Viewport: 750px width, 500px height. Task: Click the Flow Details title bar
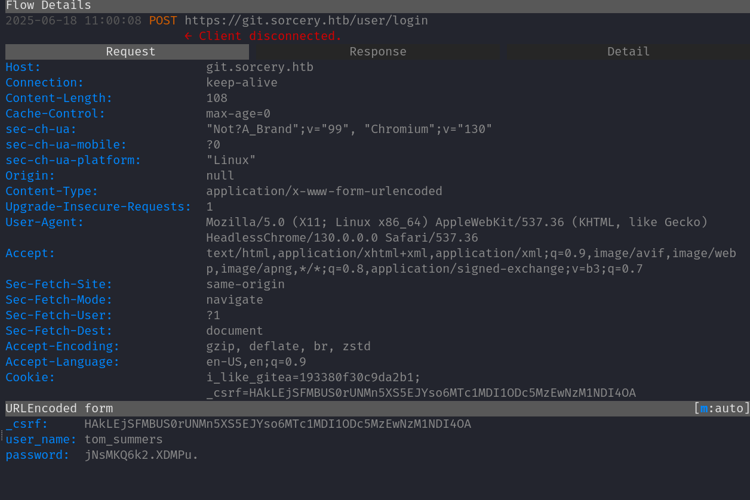coord(48,6)
